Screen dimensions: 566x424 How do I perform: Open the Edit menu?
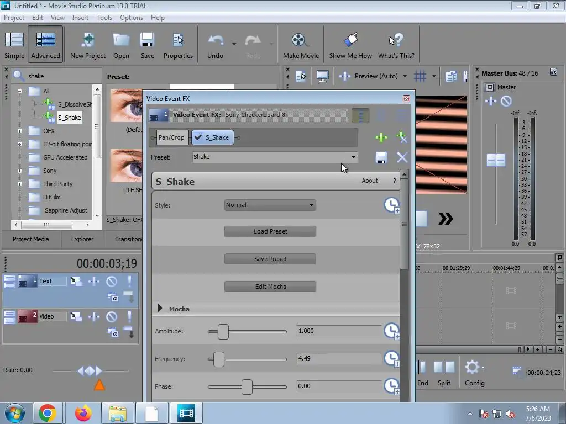[x=37, y=17]
